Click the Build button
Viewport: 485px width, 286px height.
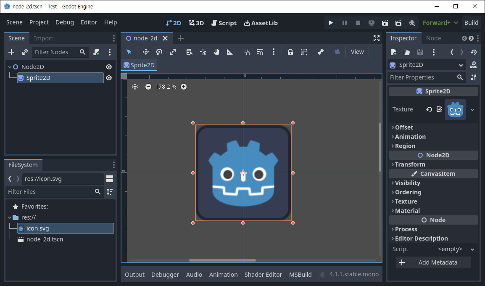(x=472, y=23)
